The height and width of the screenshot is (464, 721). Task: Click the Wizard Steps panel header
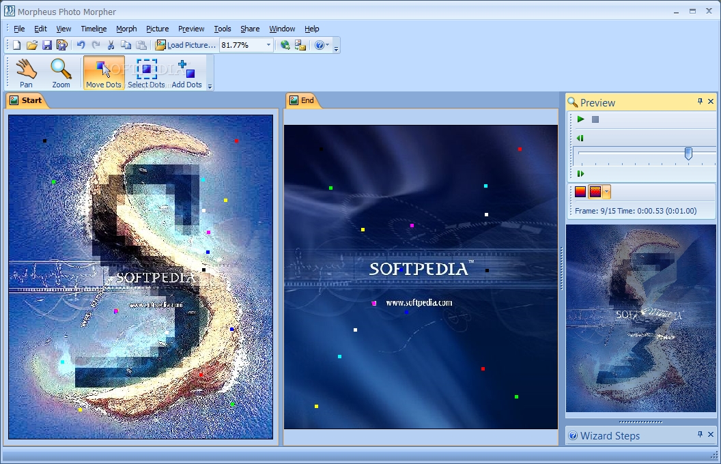[641, 435]
